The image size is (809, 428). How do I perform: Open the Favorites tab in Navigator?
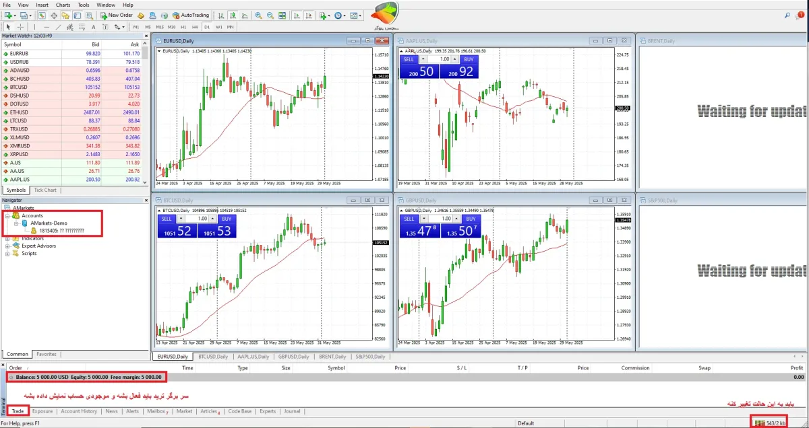point(47,354)
